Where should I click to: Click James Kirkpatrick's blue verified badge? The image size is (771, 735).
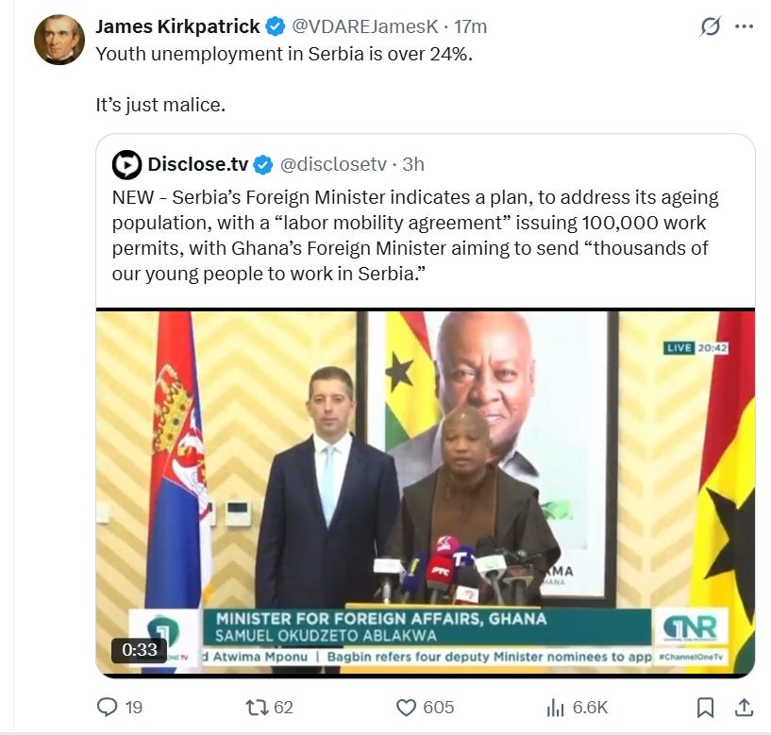coord(276,26)
